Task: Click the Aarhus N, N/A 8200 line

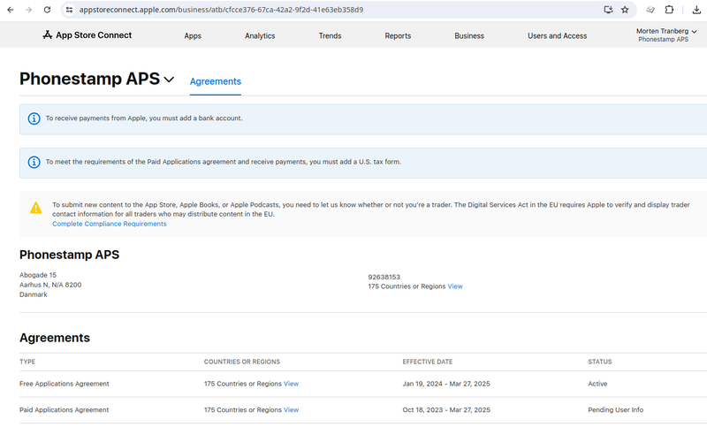Action: pos(50,285)
